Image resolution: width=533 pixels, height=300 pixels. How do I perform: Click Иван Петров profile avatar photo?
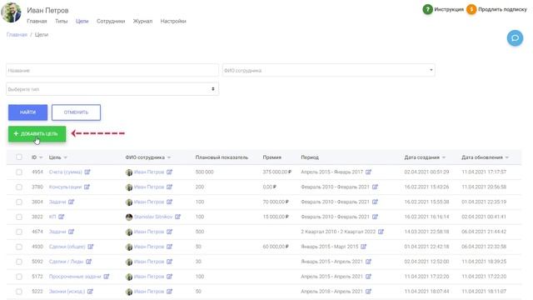click(11, 12)
